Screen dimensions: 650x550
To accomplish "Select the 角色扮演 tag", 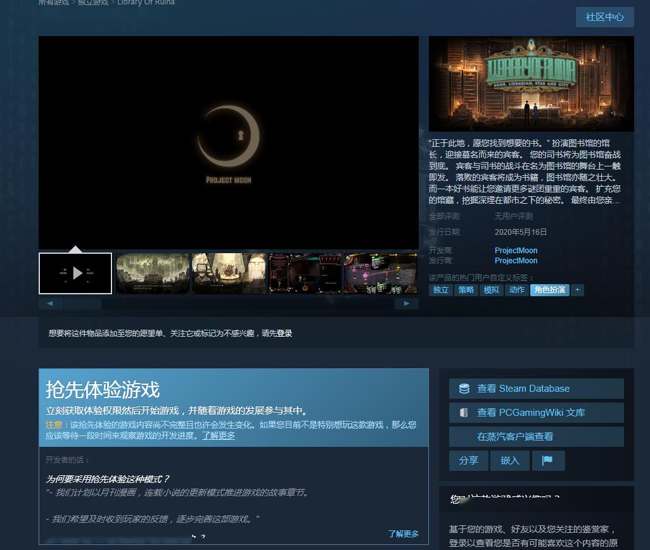I will 549,290.
